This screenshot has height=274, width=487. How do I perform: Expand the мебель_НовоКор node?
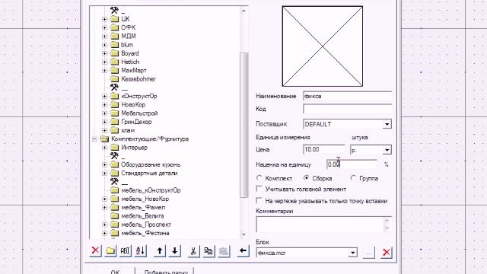105,199
